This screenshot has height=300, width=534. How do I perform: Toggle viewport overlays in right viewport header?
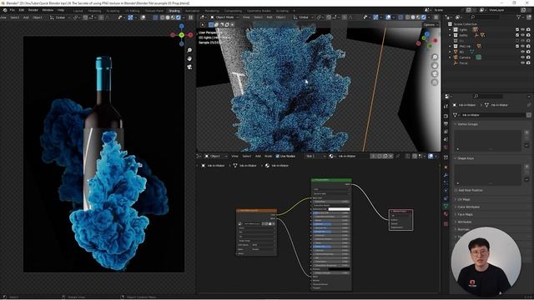point(388,17)
